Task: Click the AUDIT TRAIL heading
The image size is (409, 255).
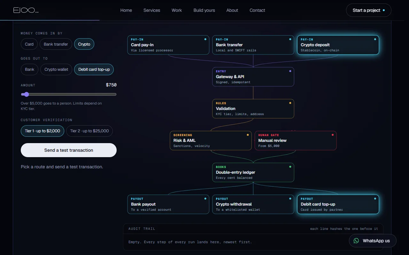Action: [142, 229]
